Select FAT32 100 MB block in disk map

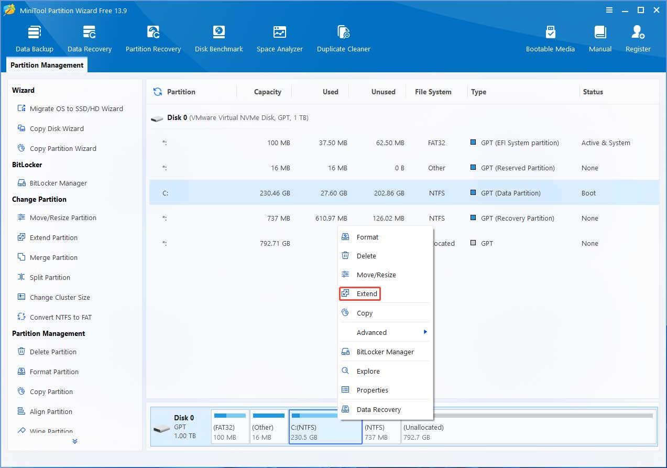click(230, 427)
